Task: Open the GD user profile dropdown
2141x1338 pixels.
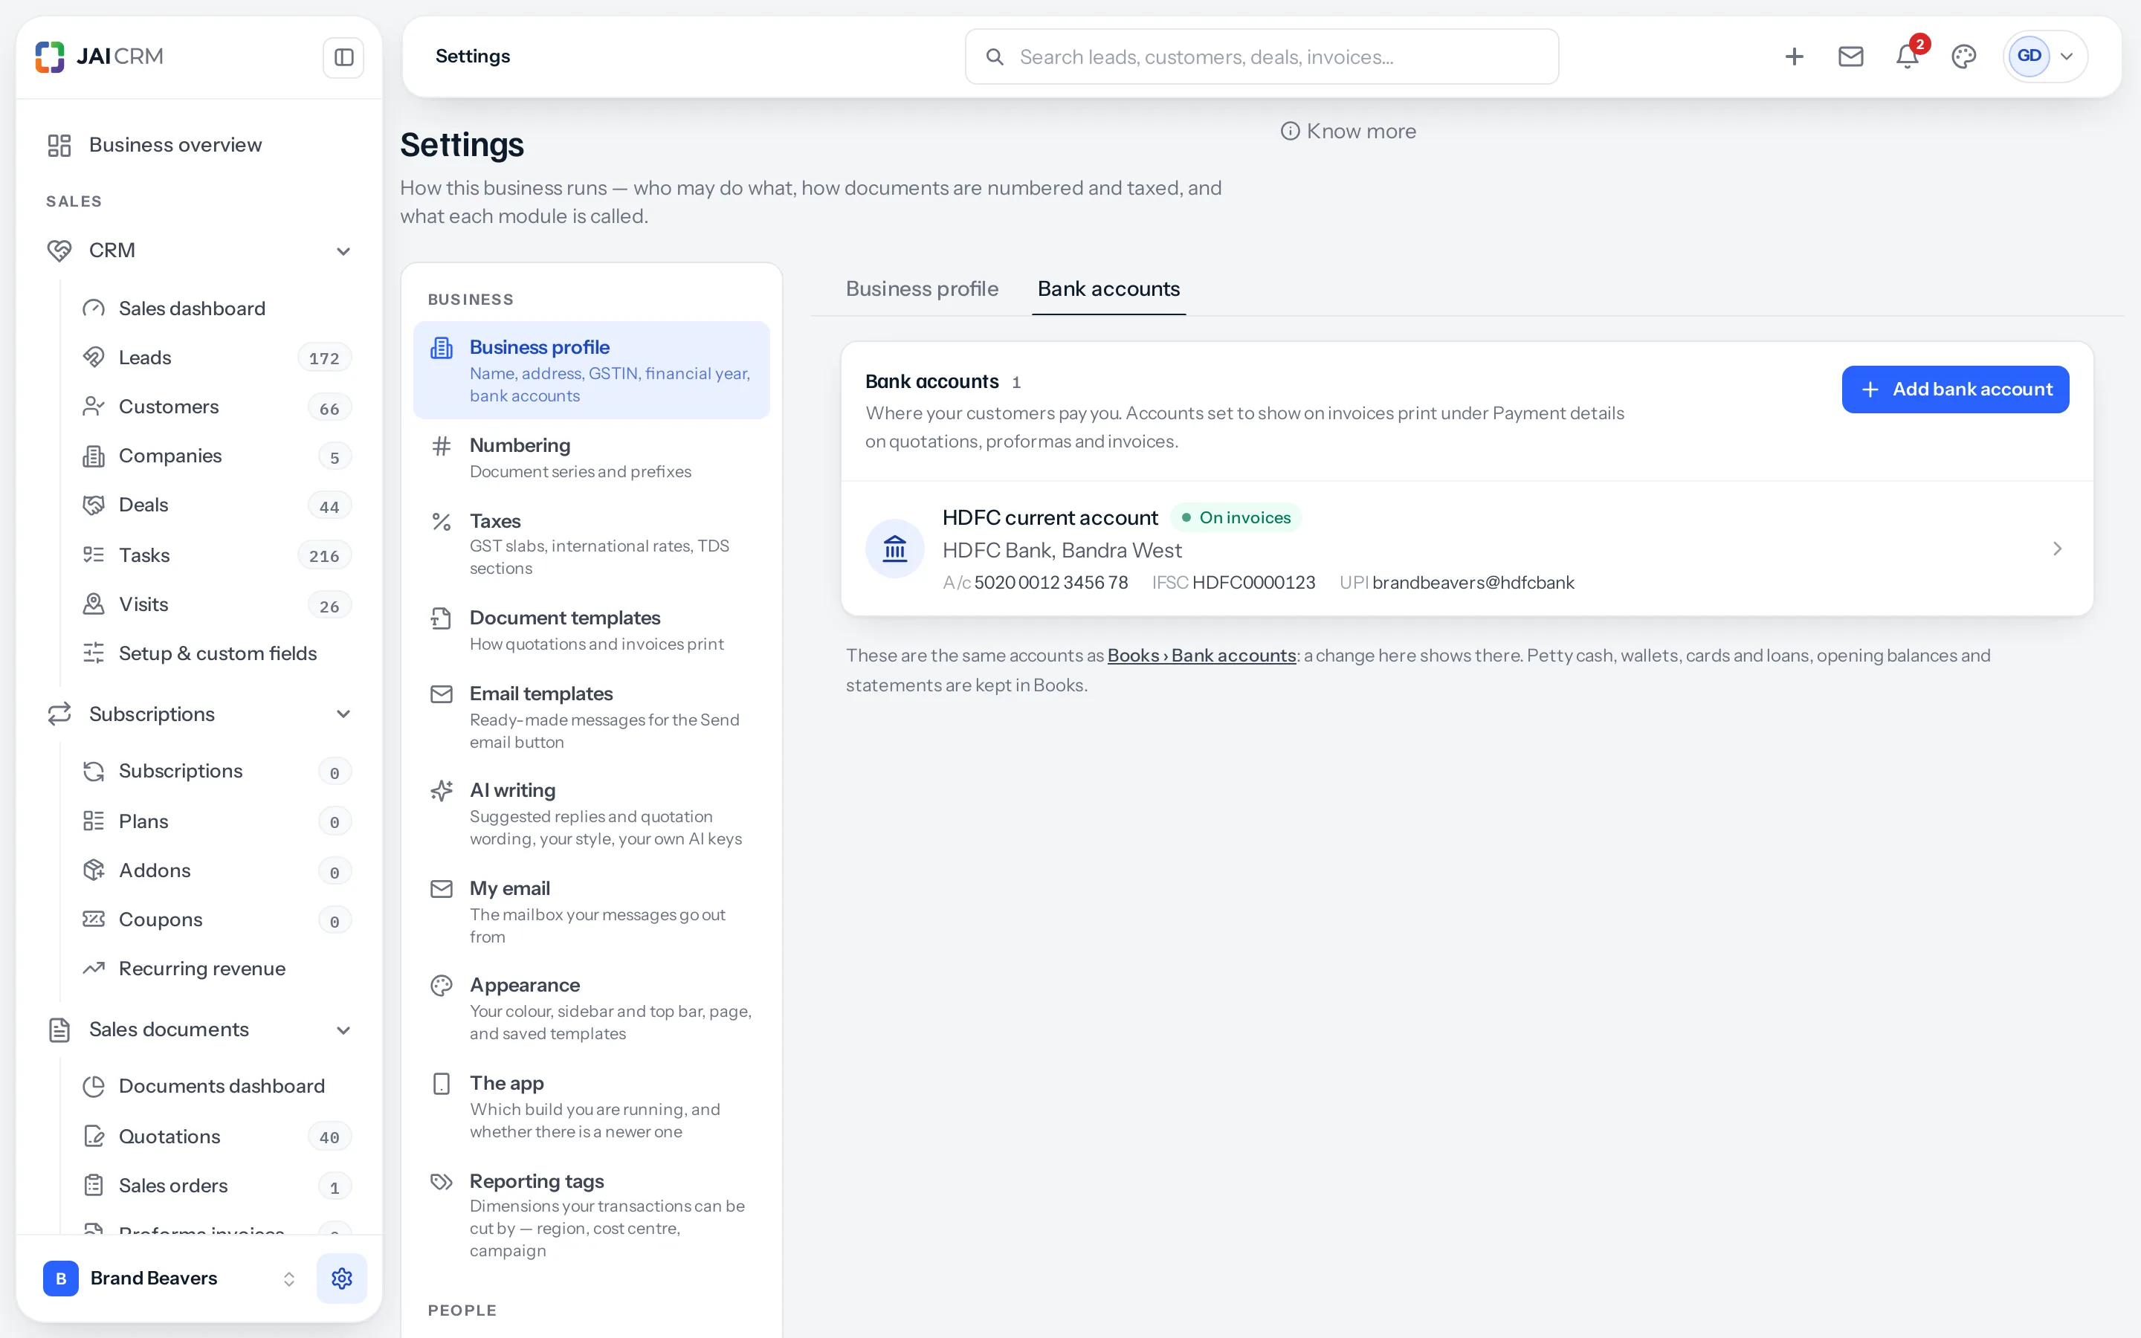Action: coord(2045,56)
